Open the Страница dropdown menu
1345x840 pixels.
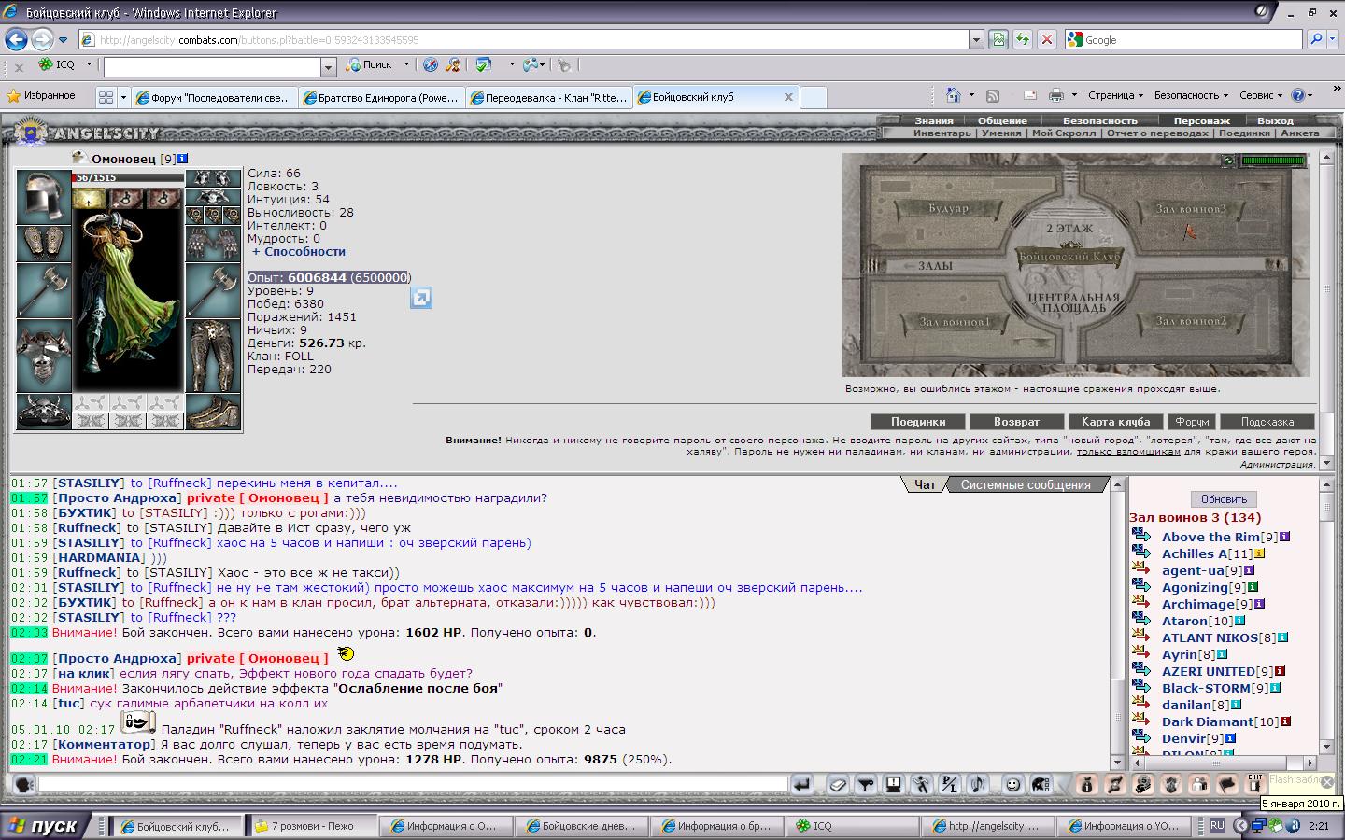point(1115,95)
